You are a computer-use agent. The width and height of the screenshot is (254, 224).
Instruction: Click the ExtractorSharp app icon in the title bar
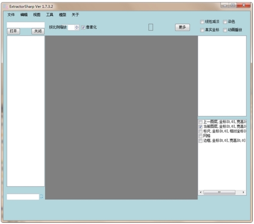coord(6,7)
